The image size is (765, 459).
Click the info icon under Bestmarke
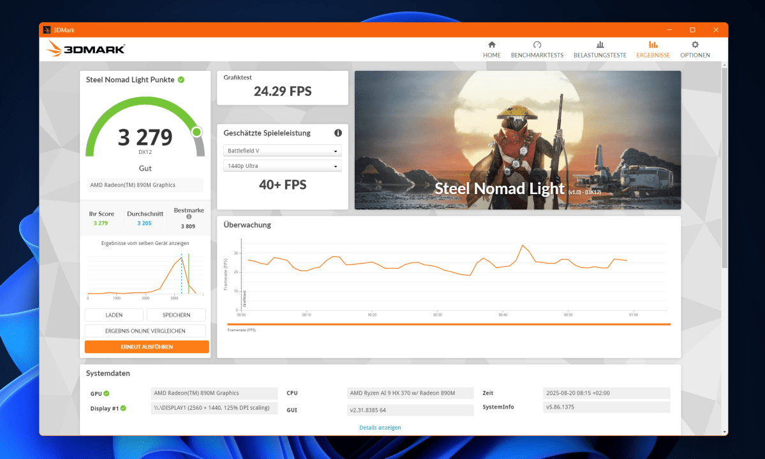tap(189, 217)
